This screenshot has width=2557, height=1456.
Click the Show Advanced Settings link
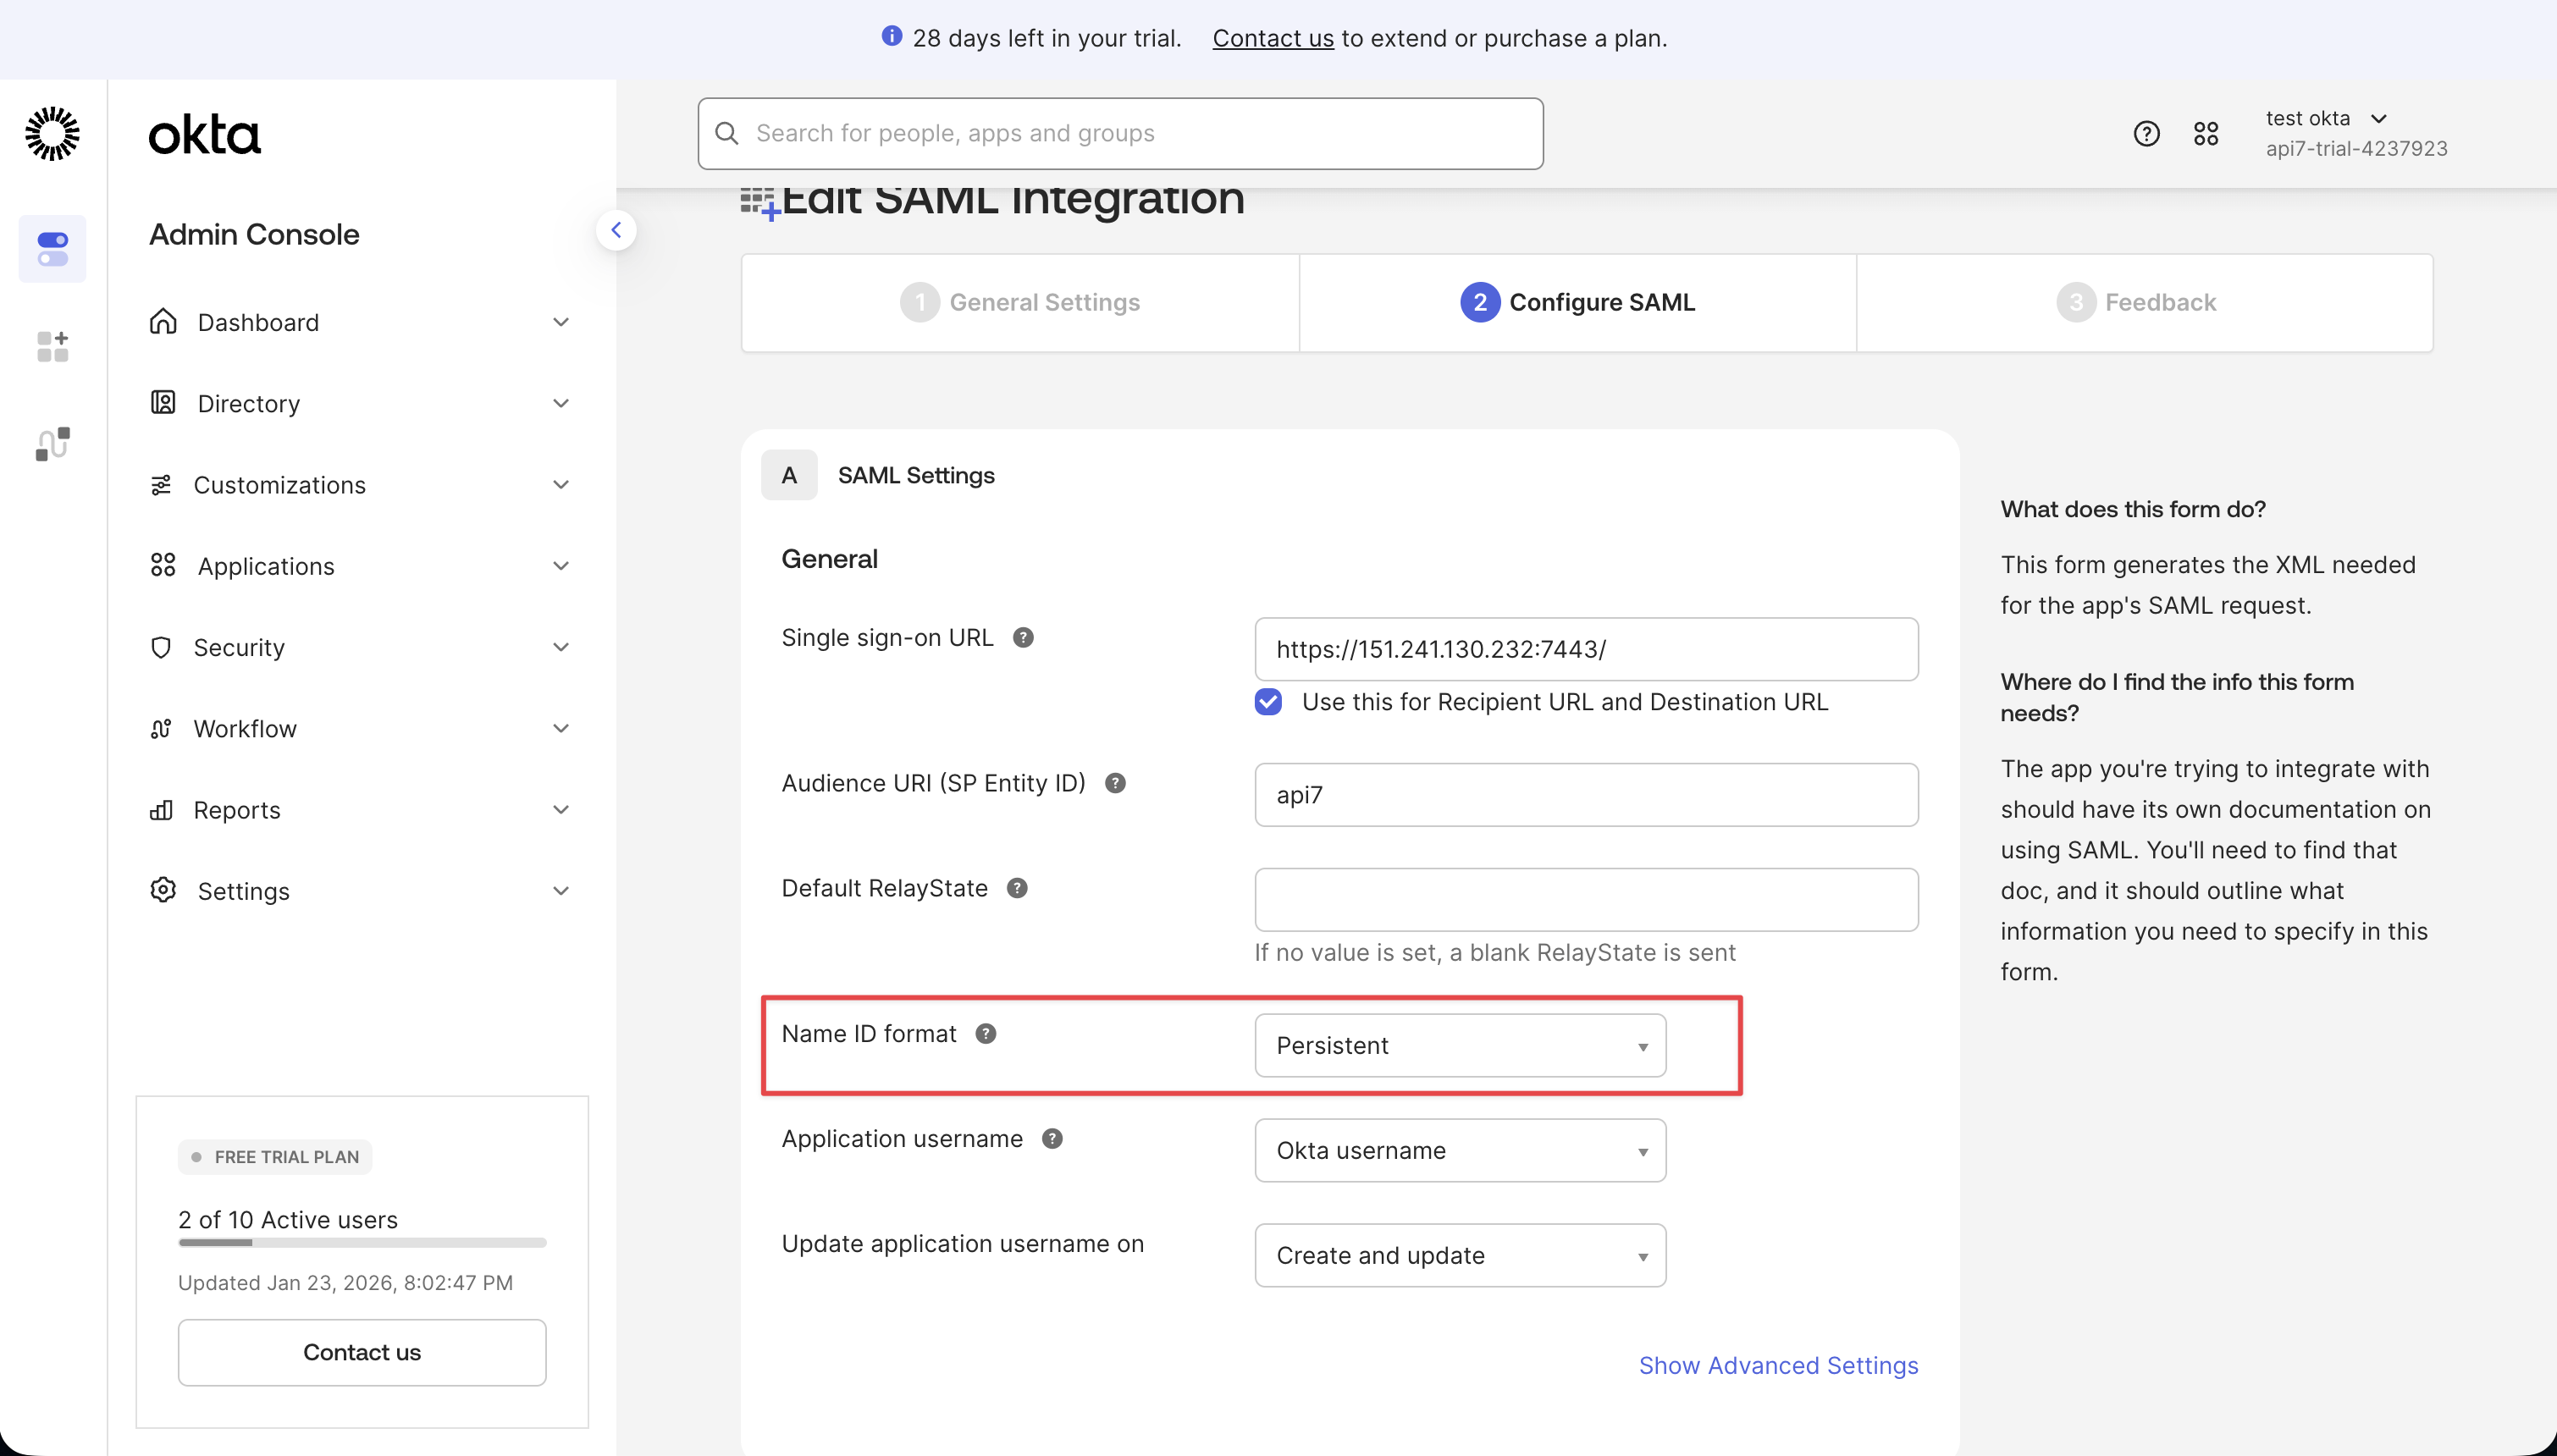(x=1778, y=1365)
